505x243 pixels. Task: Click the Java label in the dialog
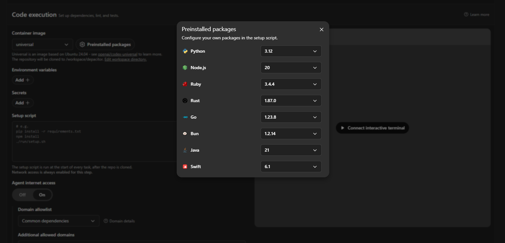(x=195, y=150)
